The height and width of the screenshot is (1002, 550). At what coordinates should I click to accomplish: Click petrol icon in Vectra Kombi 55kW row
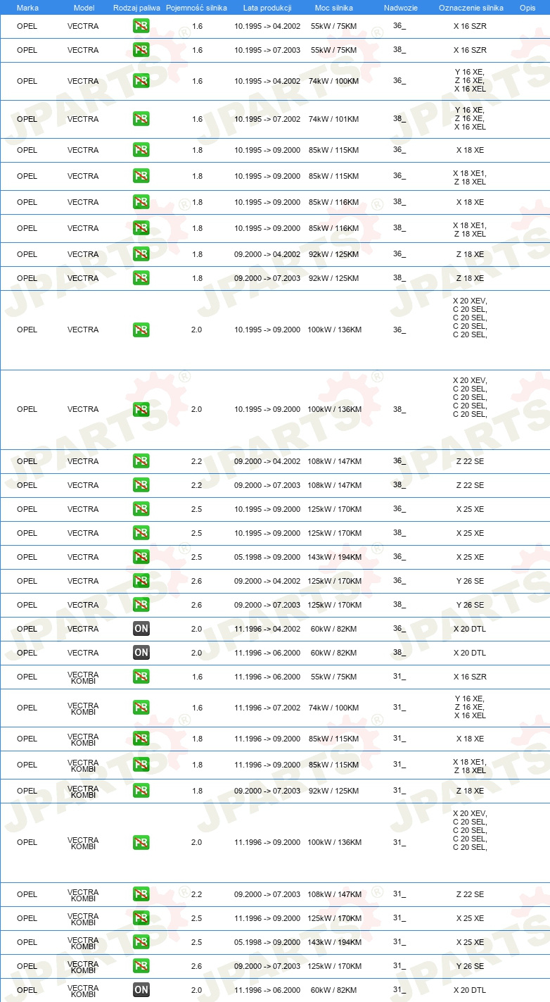tap(141, 677)
